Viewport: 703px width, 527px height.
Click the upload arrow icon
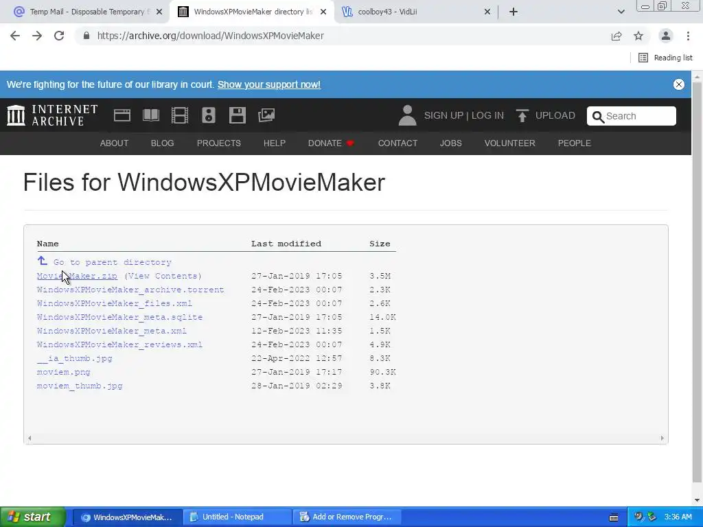[522, 115]
